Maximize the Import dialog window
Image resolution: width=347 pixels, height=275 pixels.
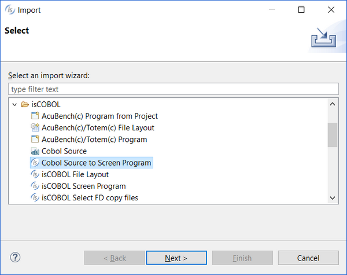(301, 10)
